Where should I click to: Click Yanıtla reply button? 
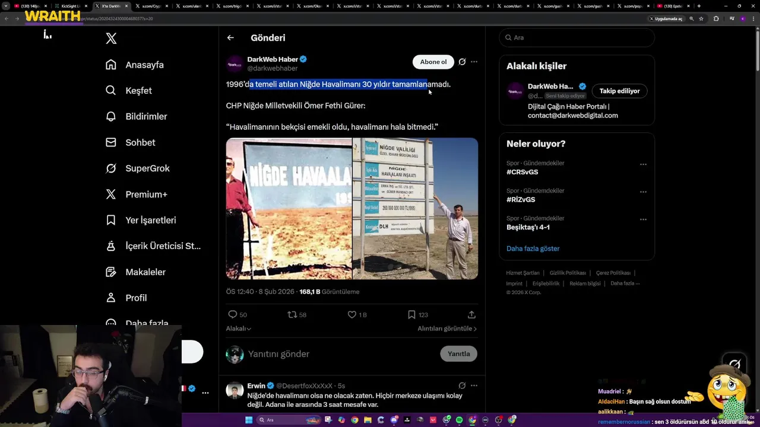click(x=458, y=354)
